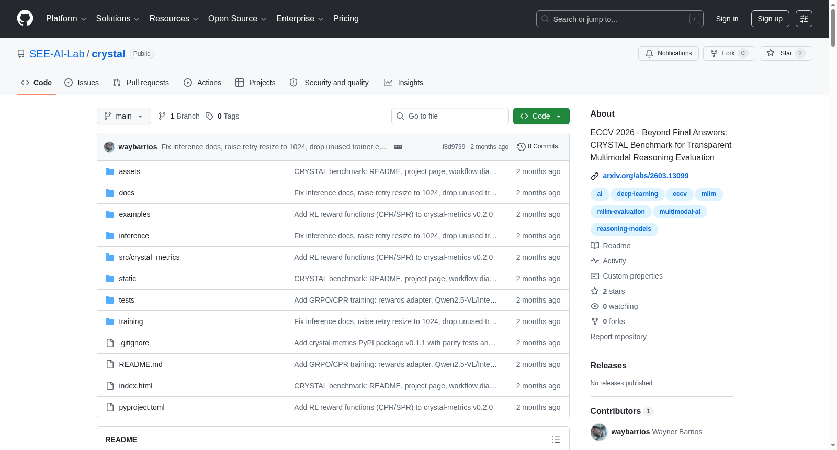Expand the Enterprise menu
The height and width of the screenshot is (450, 837).
pos(300,19)
